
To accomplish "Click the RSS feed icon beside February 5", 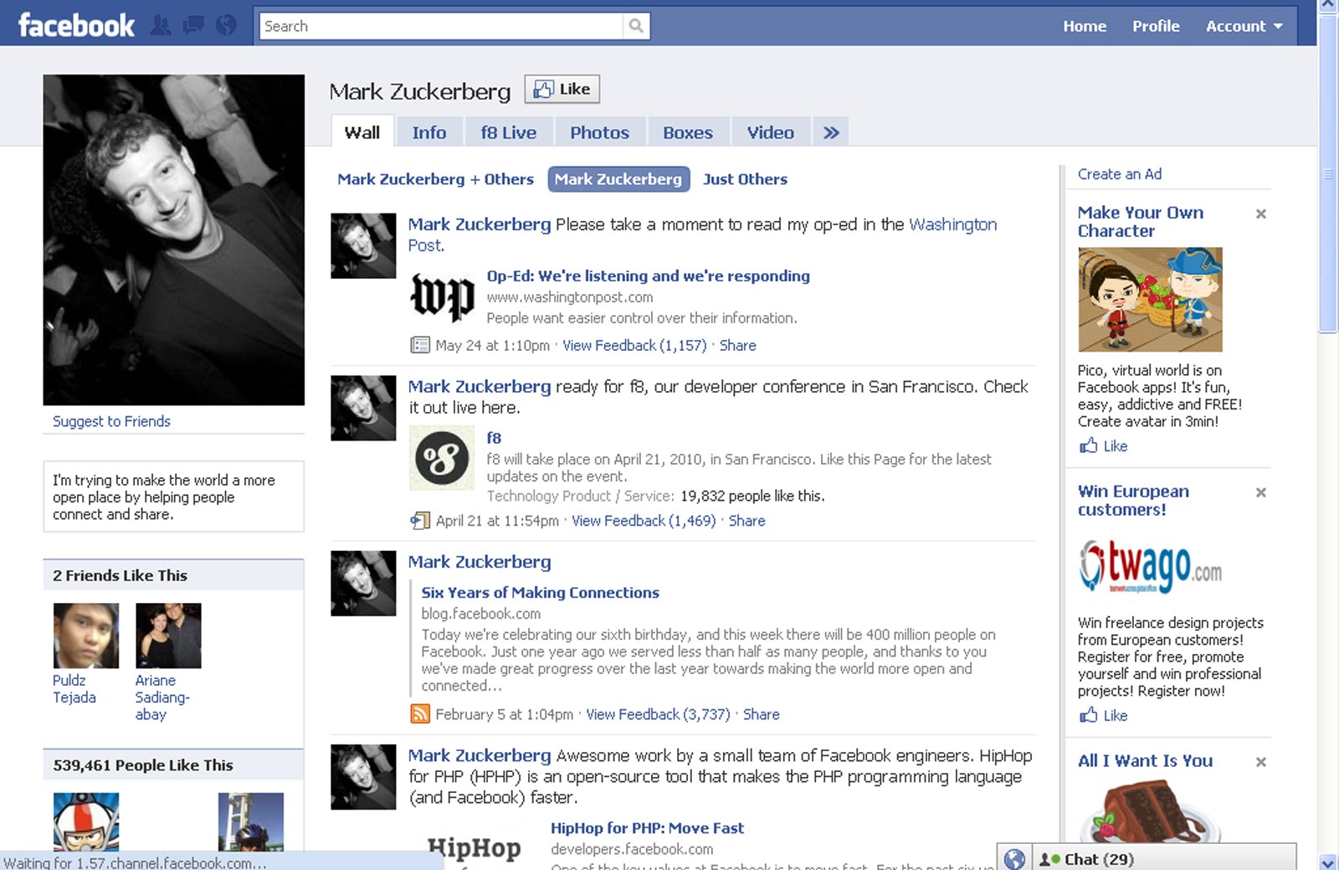I will 419,714.
